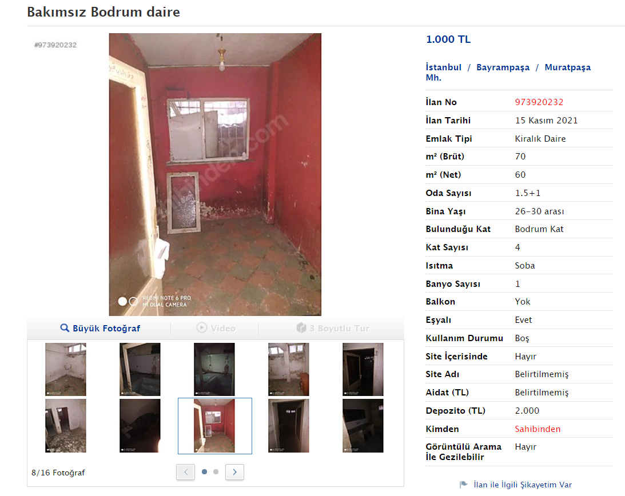This screenshot has width=625, height=496.
Task: Select the red room thumbnail
Action: tap(214, 426)
